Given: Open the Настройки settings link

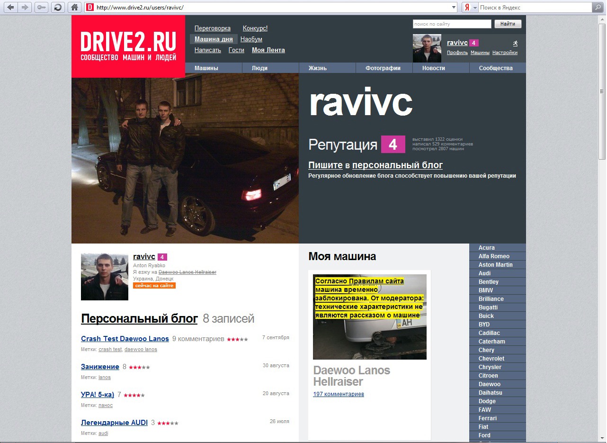Looking at the screenshot, I should click(505, 53).
